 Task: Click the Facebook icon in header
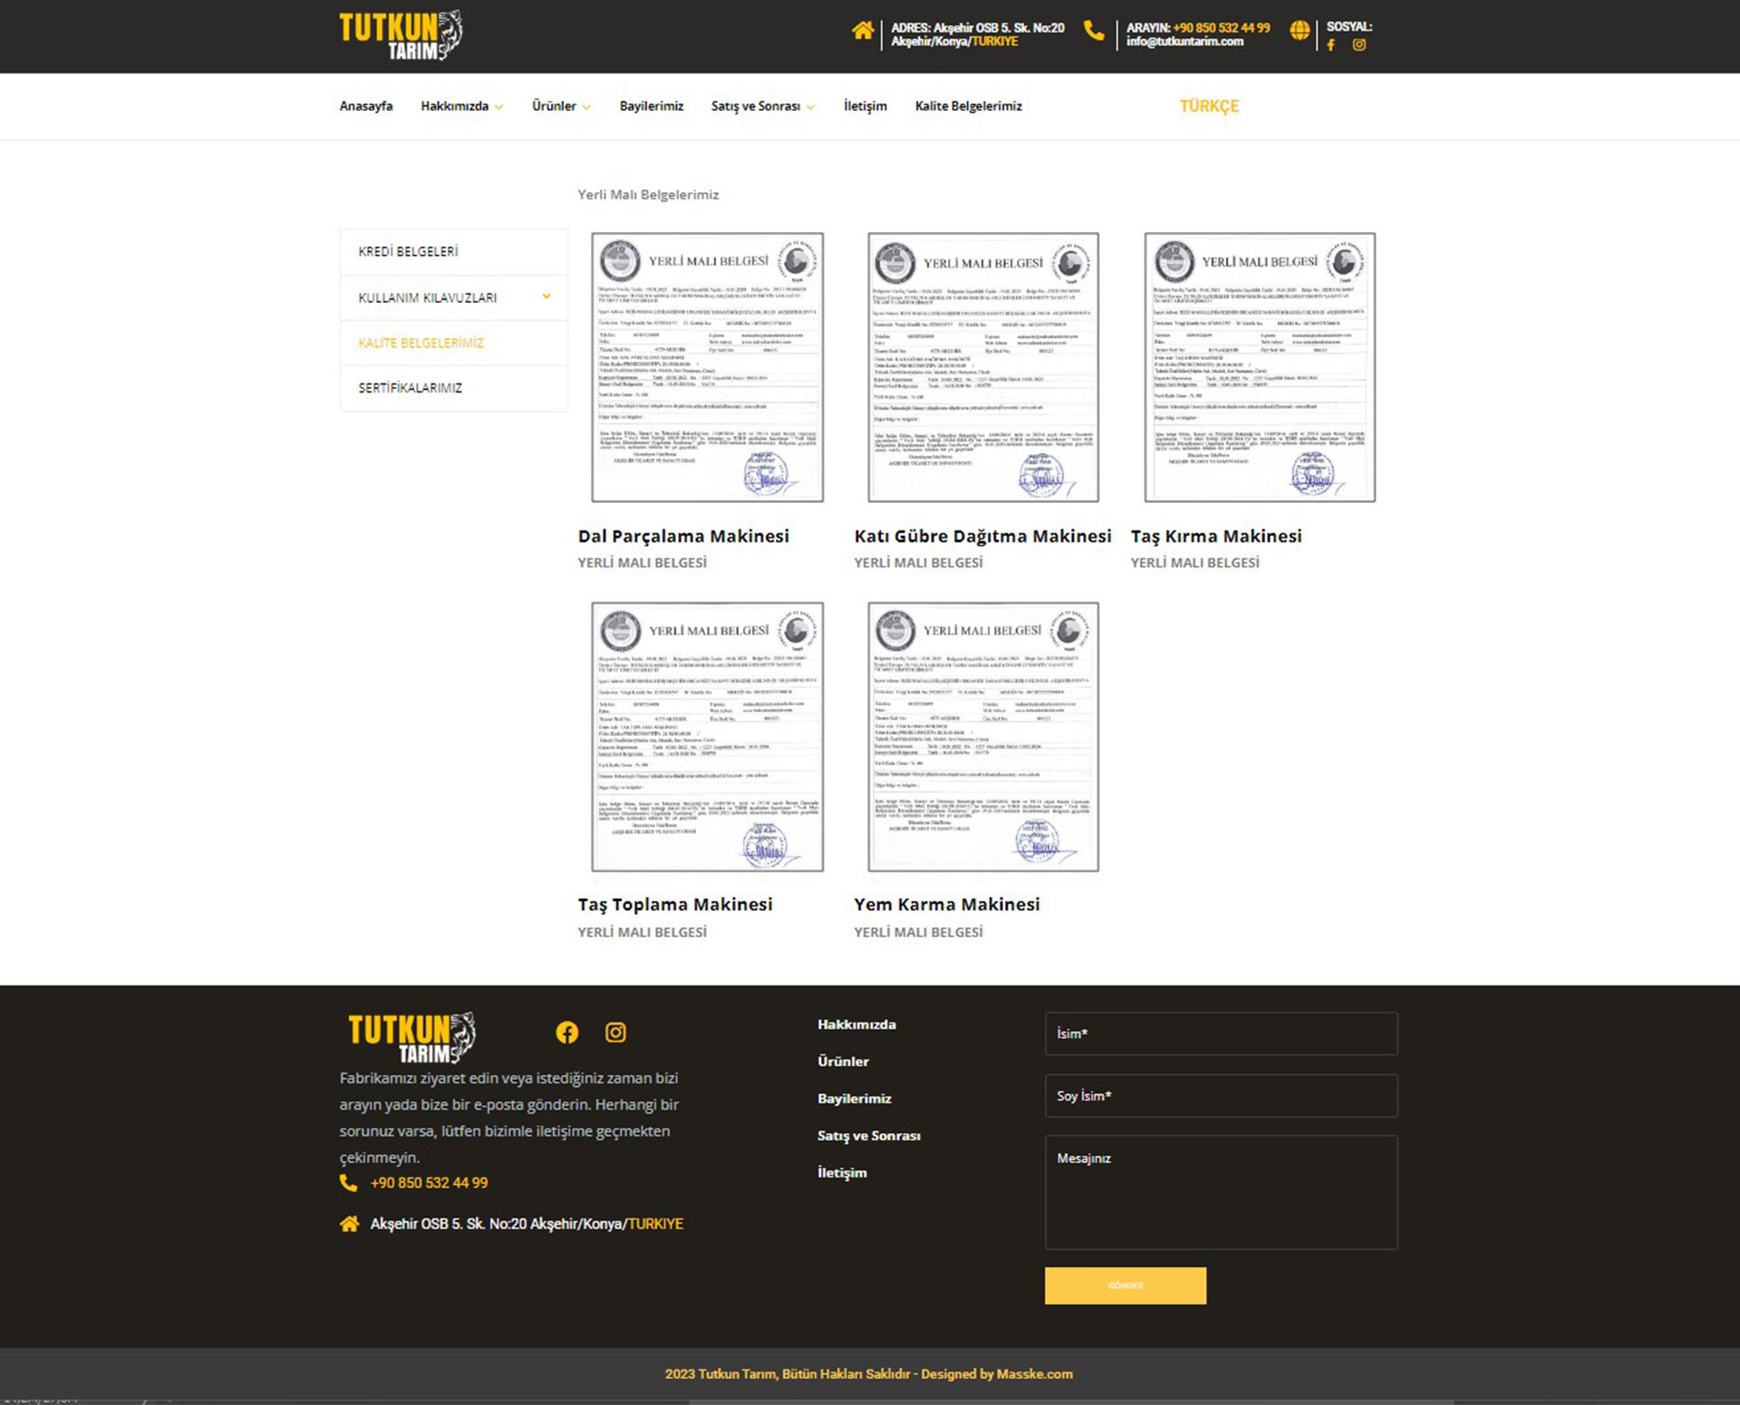pyautogui.click(x=1330, y=45)
